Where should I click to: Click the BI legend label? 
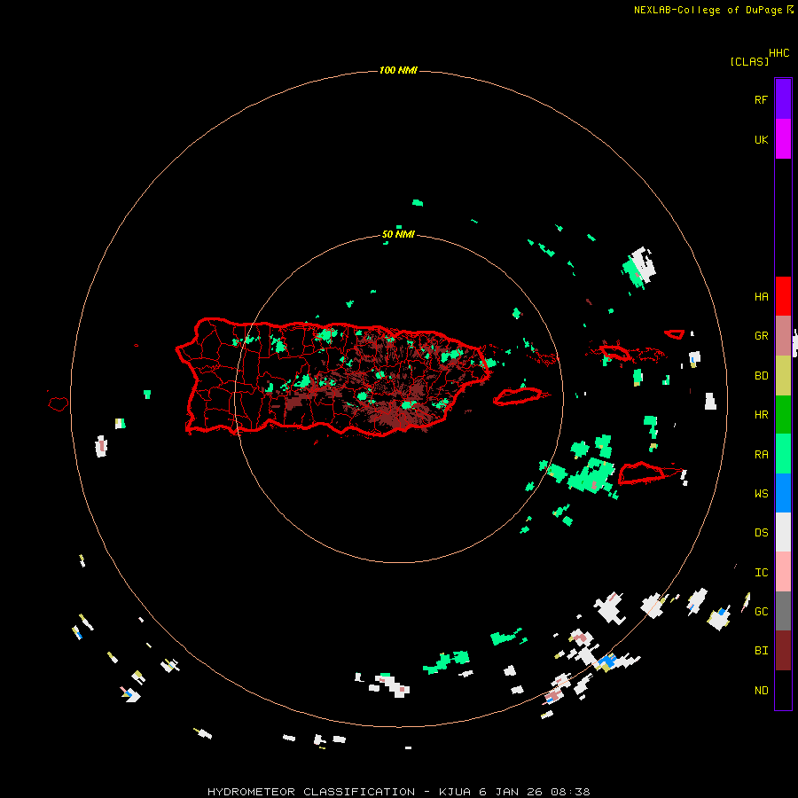[x=761, y=651]
